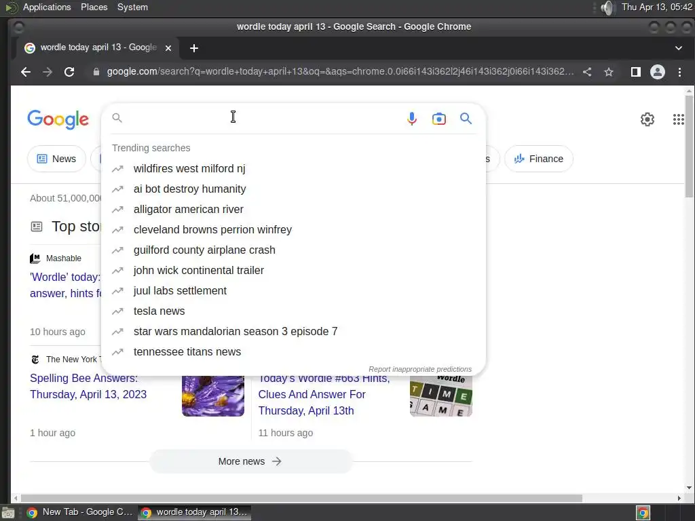Open Mashable 'Wordle' today article link
The image size is (695, 521).
(66, 285)
